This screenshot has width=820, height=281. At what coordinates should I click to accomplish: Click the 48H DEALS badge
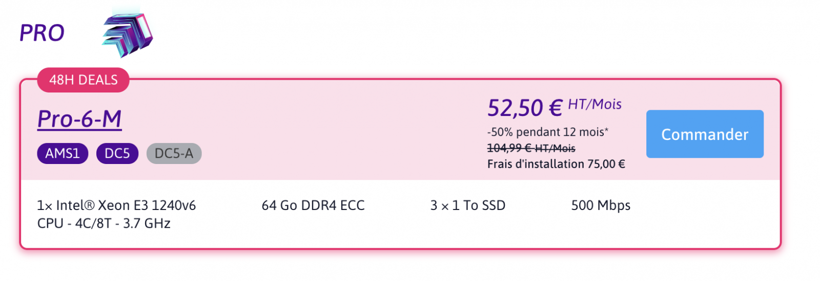(x=83, y=80)
